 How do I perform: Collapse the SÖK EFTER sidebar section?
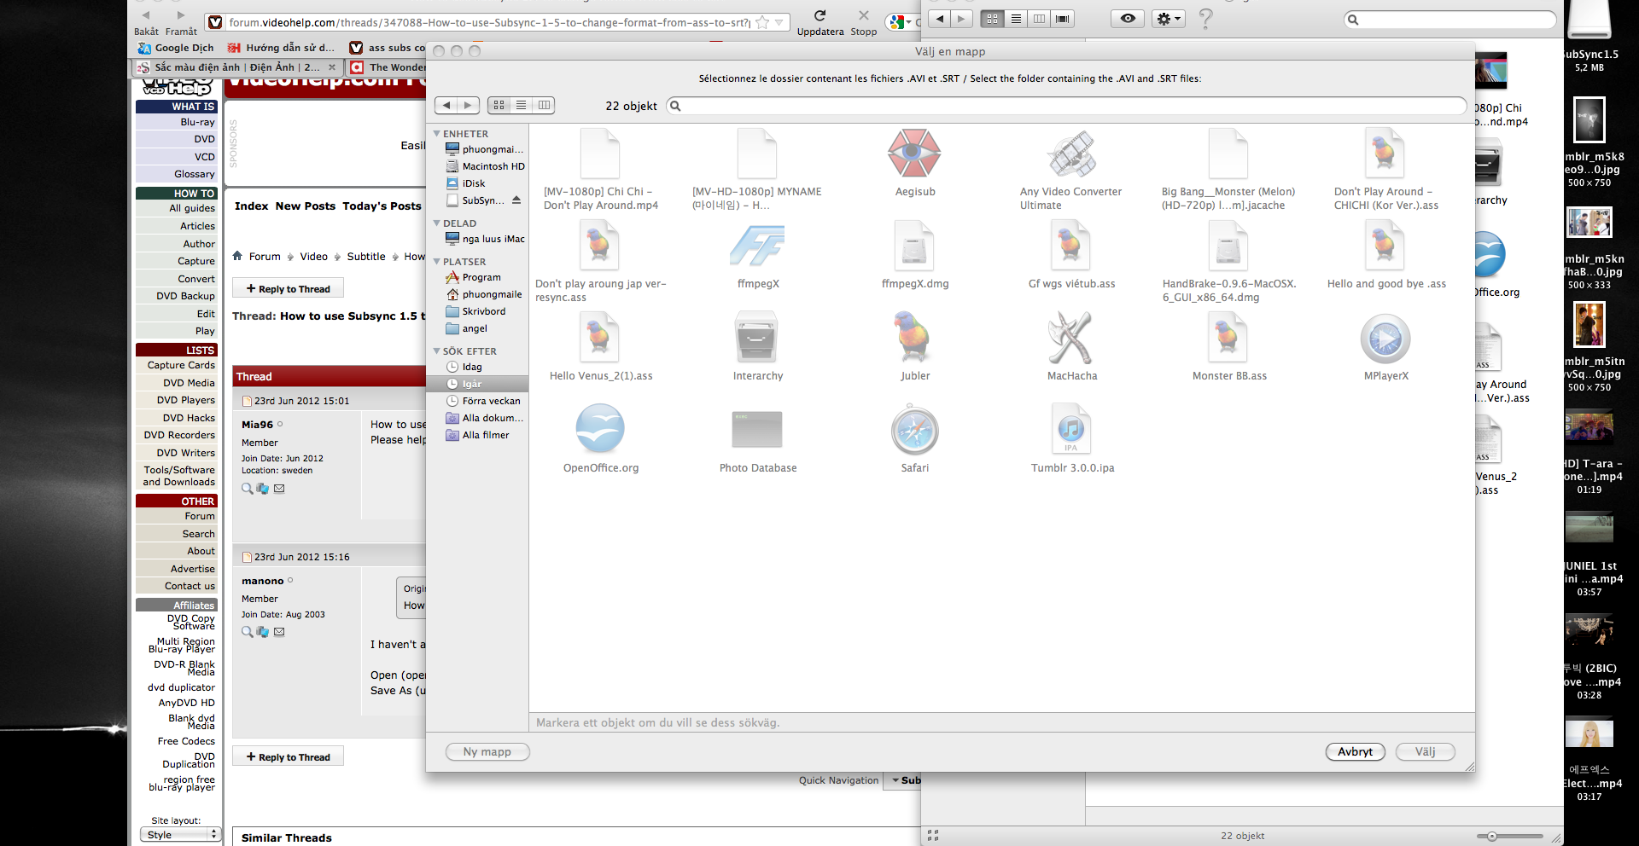coord(436,351)
